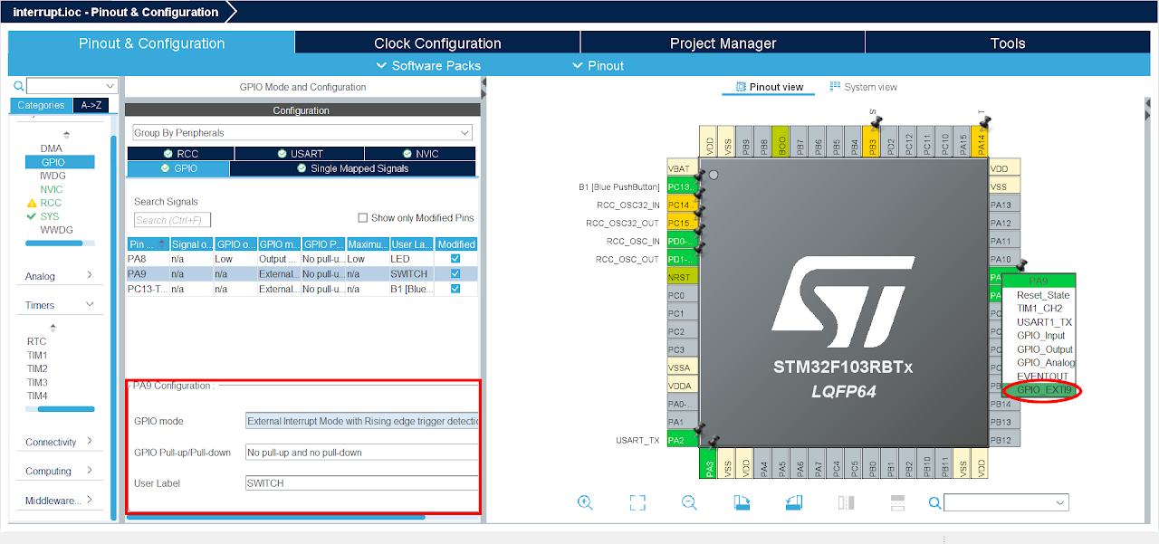The height and width of the screenshot is (544, 1159).
Task: Toggle Modified checkbox for PA9 row
Action: 455,273
